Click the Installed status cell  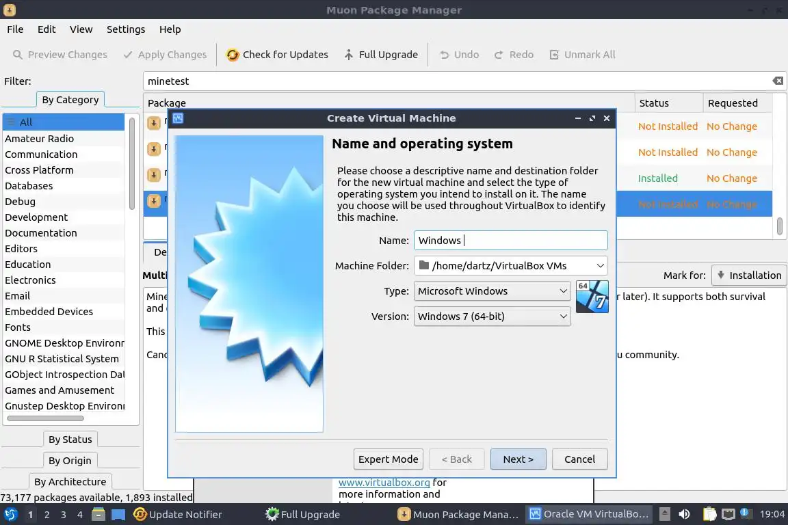(x=657, y=178)
